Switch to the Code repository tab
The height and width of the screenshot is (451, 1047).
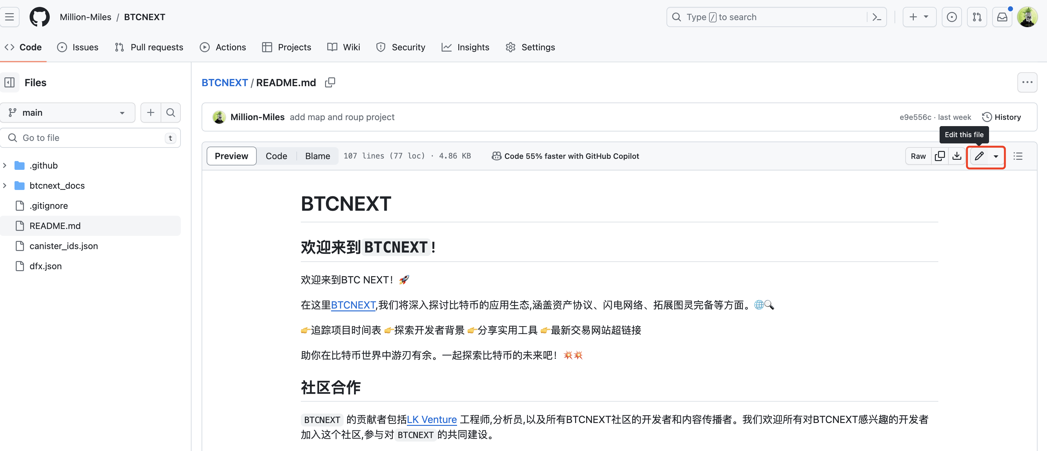pyautogui.click(x=23, y=47)
